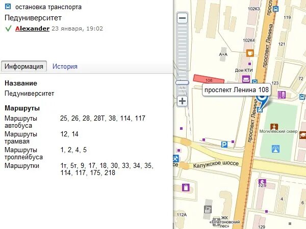Click the date 23 января, 19:02
Image resolution: width=306 pixels, height=229 pixels.
coord(77,28)
